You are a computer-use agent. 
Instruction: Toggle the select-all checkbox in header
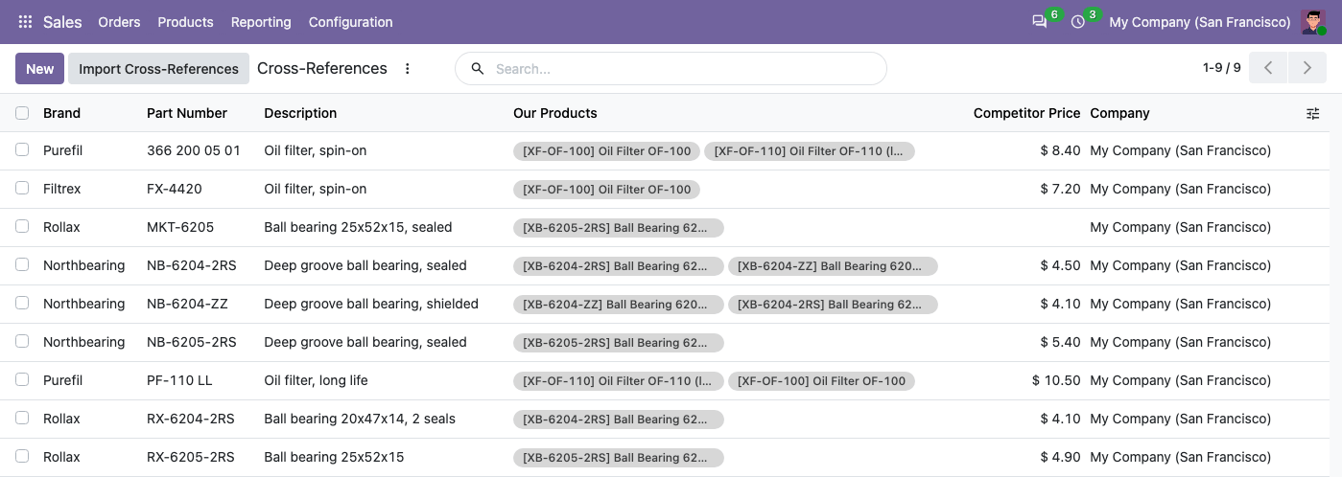[x=22, y=113]
